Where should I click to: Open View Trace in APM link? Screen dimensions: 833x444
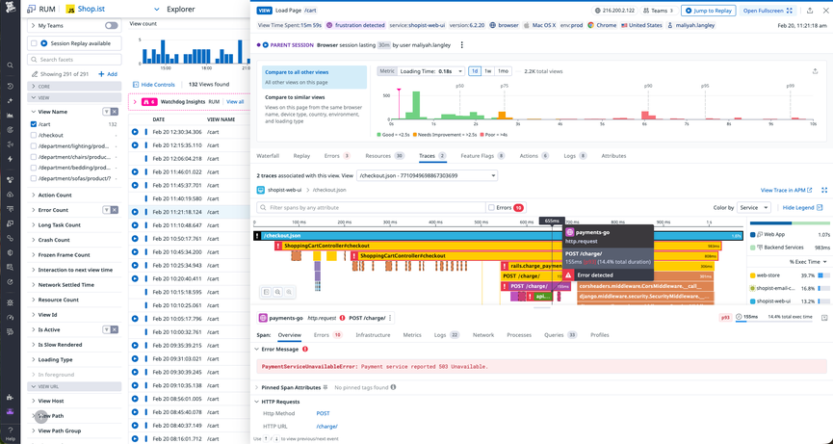(786, 190)
